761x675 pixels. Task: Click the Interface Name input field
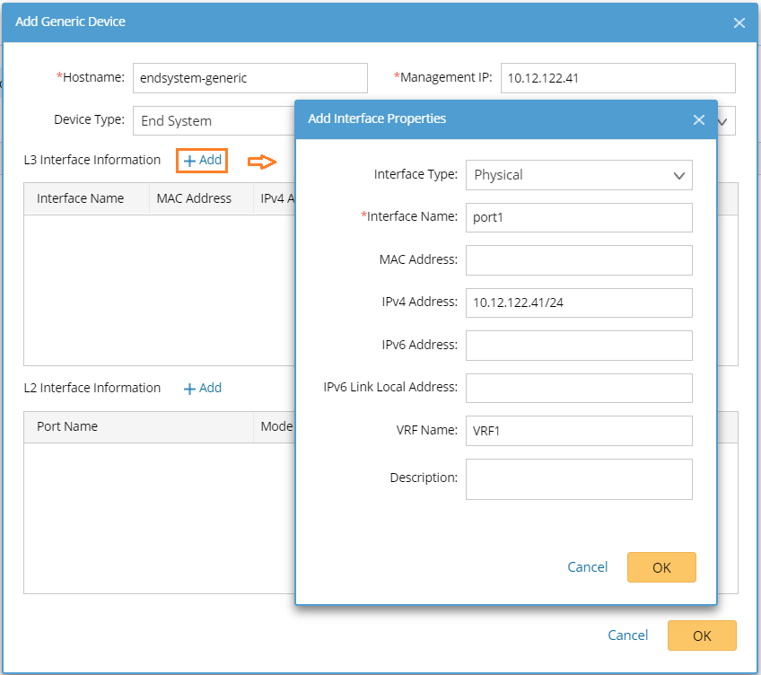coord(579,217)
